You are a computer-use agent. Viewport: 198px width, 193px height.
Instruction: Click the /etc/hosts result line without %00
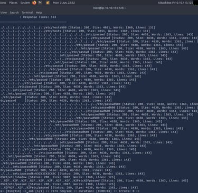(75, 31)
